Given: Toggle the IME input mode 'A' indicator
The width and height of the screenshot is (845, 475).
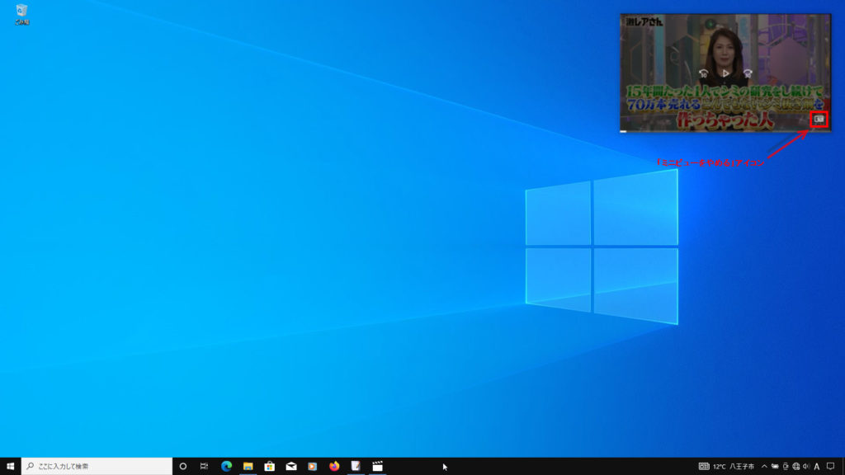Looking at the screenshot, I should 816,466.
